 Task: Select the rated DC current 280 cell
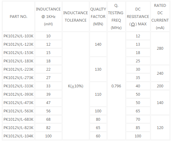click(160, 48)
